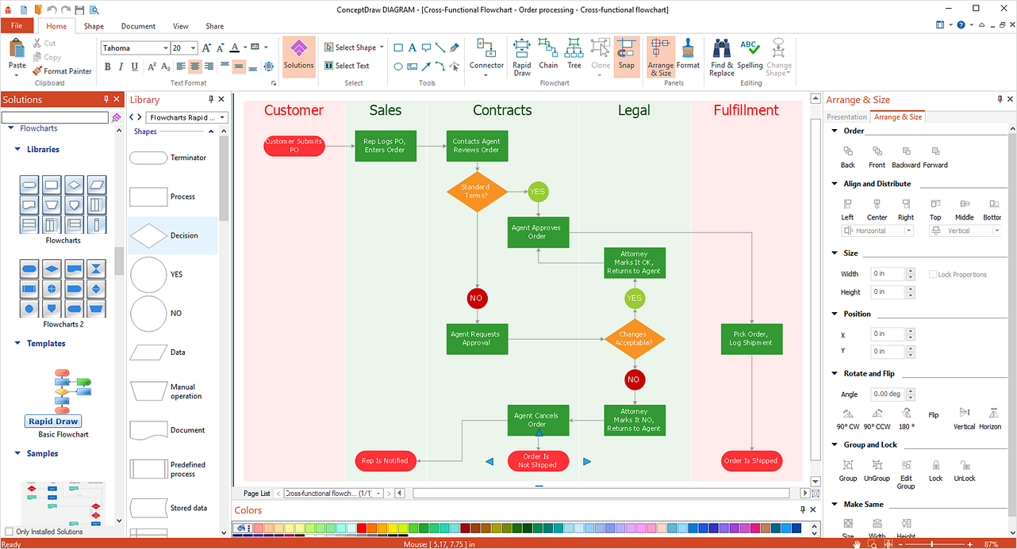Open the Presentation tab in Arrange & Size panel
Image resolution: width=1017 pixels, height=549 pixels.
point(846,116)
